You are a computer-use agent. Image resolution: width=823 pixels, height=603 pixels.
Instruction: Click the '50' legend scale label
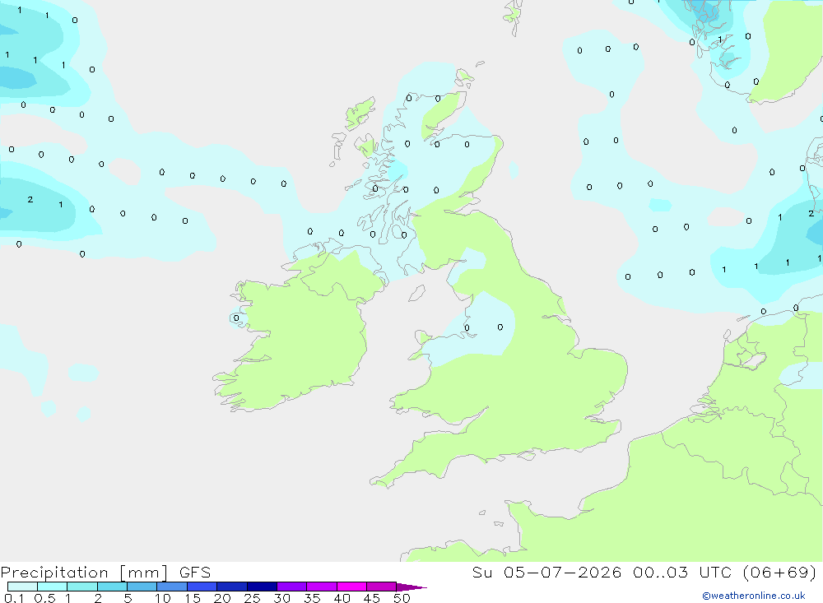point(402,598)
